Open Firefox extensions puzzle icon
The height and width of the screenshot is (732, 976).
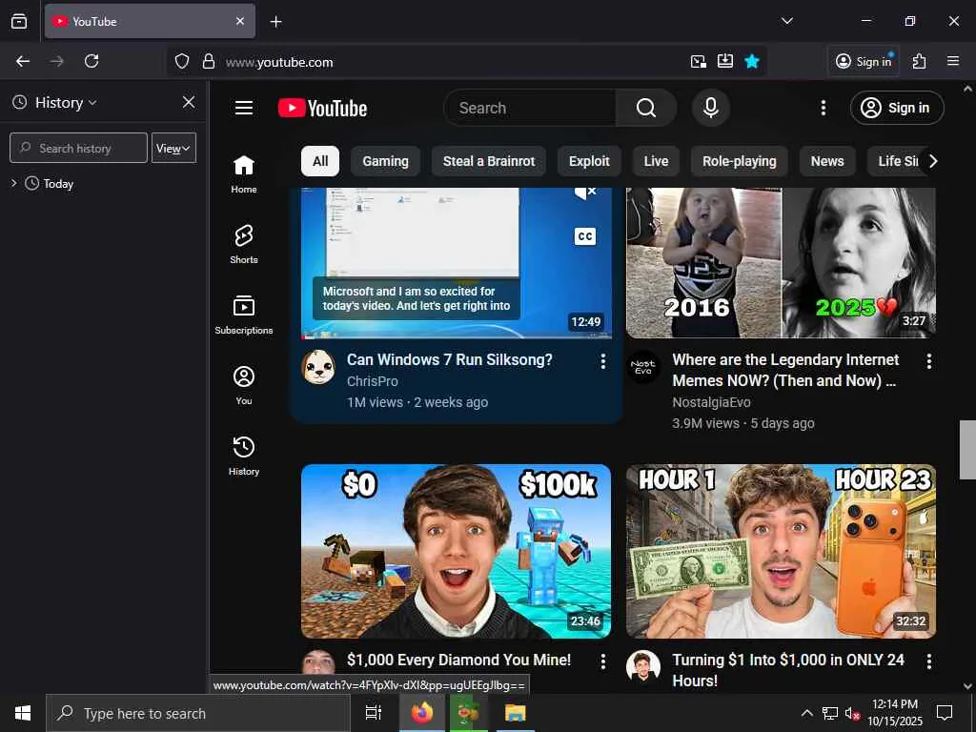point(919,61)
